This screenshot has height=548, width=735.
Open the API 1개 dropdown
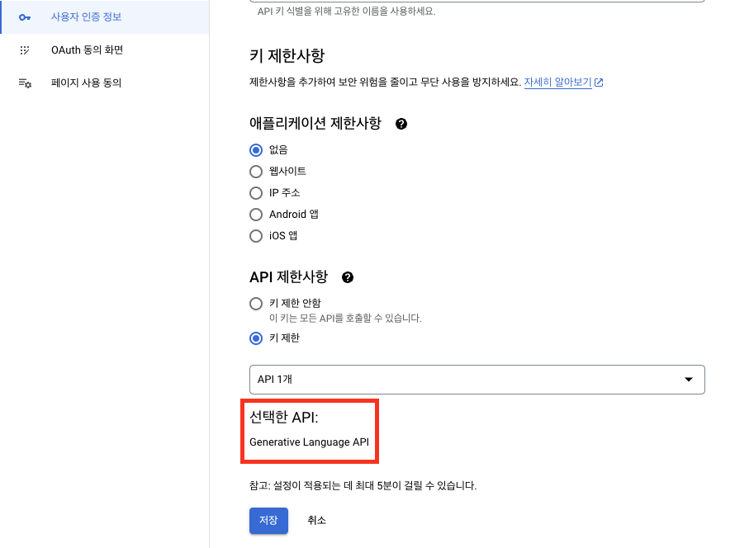click(x=477, y=380)
